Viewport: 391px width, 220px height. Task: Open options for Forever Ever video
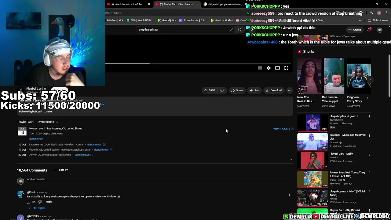pyautogui.click(x=369, y=173)
